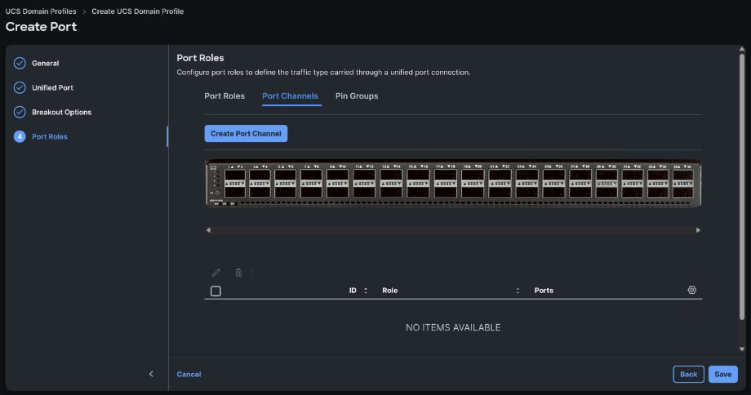
Task: Click the Back button
Action: point(688,375)
